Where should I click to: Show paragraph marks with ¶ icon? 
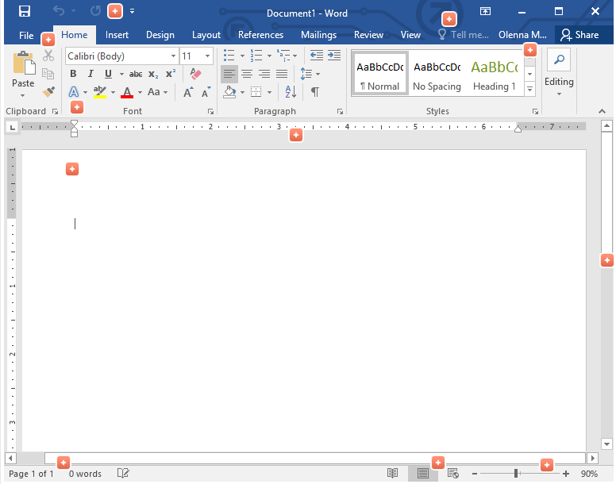point(314,92)
